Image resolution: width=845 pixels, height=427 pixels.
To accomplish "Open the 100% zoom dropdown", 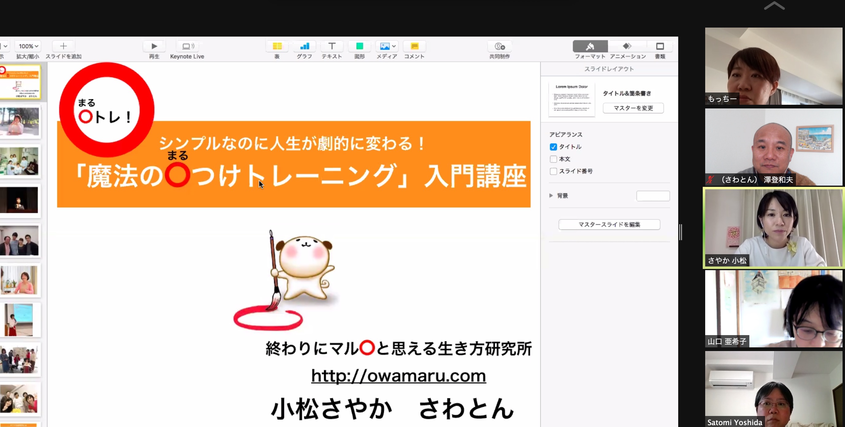I will click(x=28, y=47).
